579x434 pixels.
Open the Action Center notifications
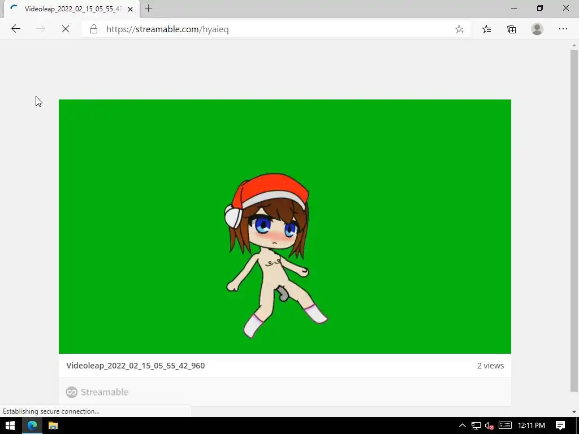(560, 426)
